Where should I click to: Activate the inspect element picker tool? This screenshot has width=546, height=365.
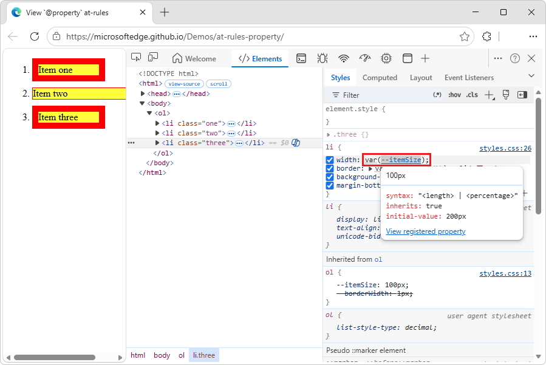tap(136, 58)
